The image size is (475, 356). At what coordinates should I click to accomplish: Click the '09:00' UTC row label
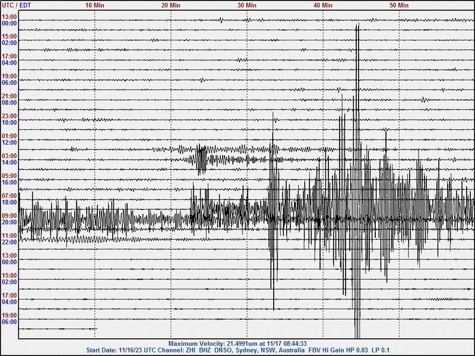coord(9,216)
